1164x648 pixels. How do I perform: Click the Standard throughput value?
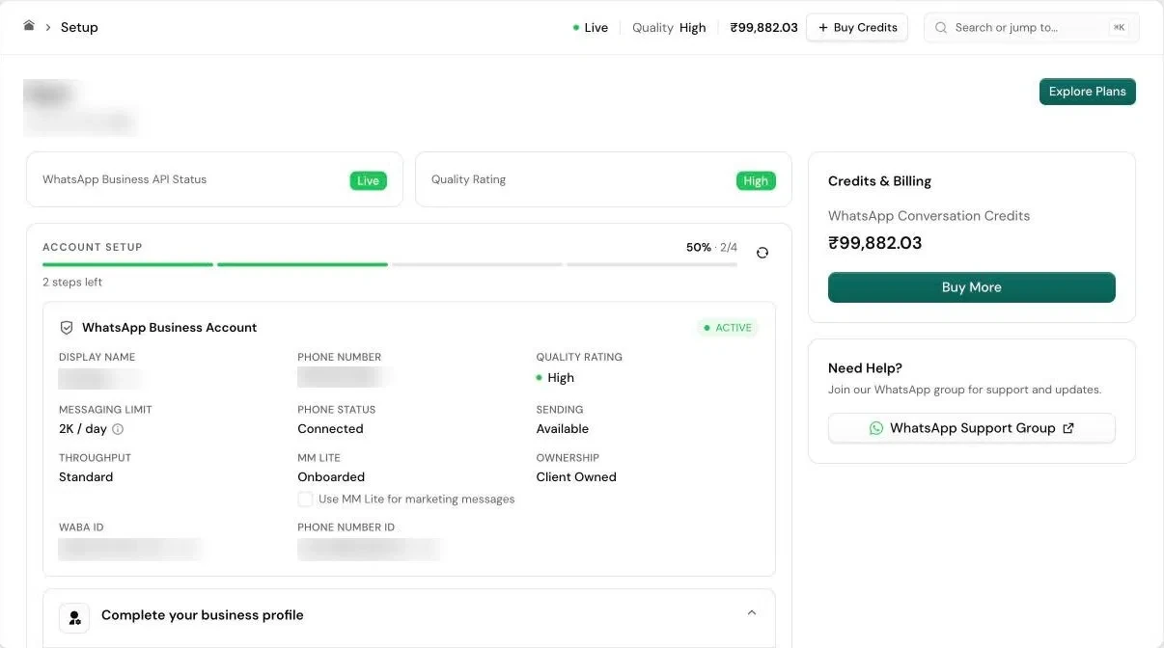point(86,477)
